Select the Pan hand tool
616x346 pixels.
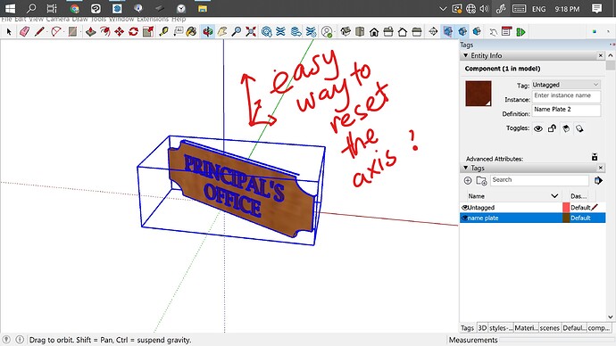(x=222, y=31)
